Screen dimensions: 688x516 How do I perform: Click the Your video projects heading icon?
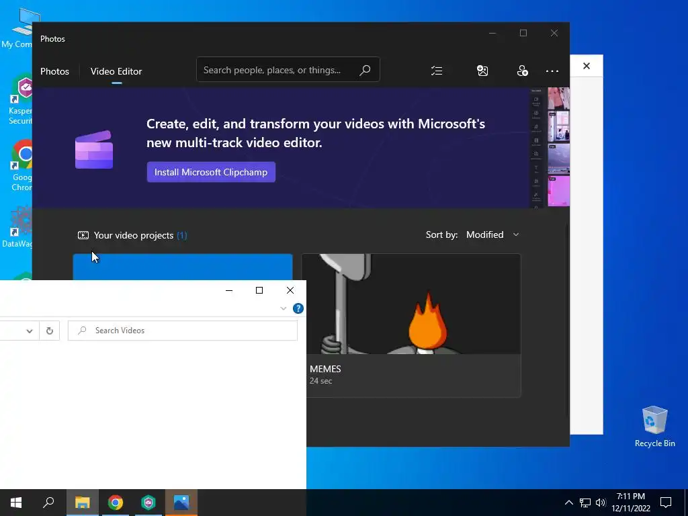click(x=83, y=235)
